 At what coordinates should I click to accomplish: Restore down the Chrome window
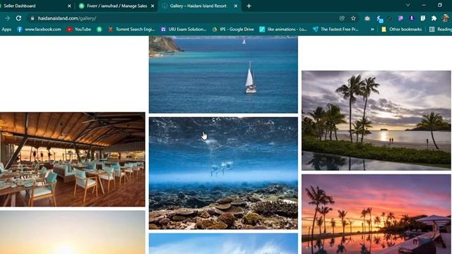440,5
